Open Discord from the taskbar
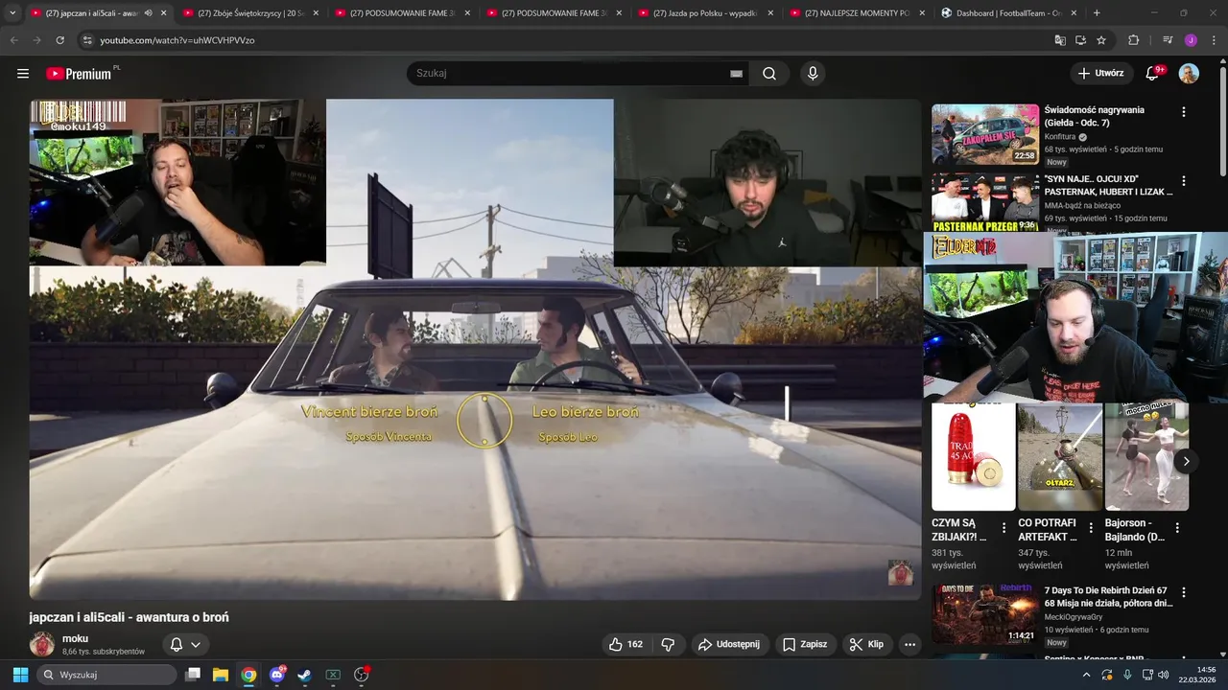The height and width of the screenshot is (690, 1228). tap(277, 675)
